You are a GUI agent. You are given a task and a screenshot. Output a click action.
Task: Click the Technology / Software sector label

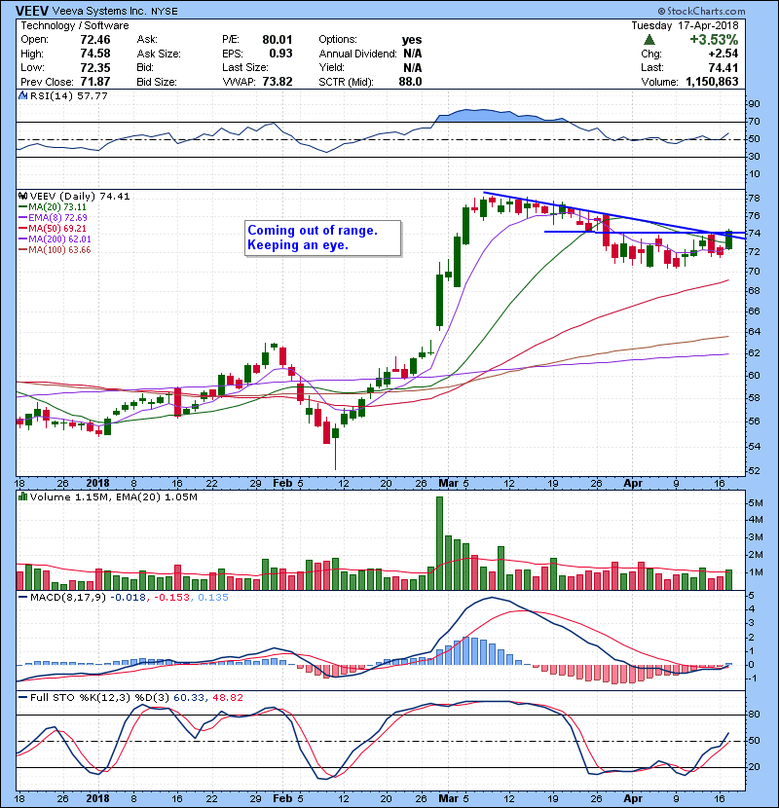pyautogui.click(x=75, y=25)
